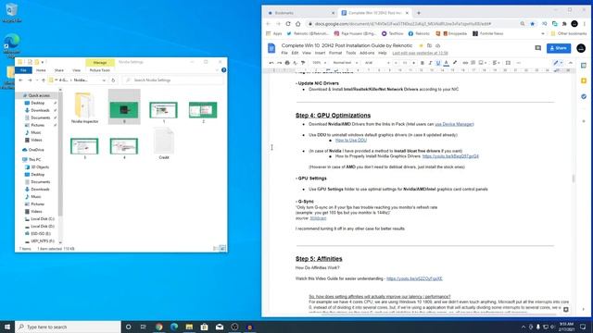Increase font size with plus button
The image size is (593, 333).
[x=413, y=63]
